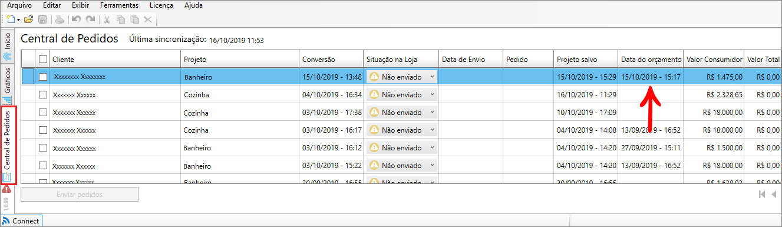Viewport: 782px width, 227px height.
Task: Click the Save floppy disk icon
Action: pyautogui.click(x=42, y=19)
